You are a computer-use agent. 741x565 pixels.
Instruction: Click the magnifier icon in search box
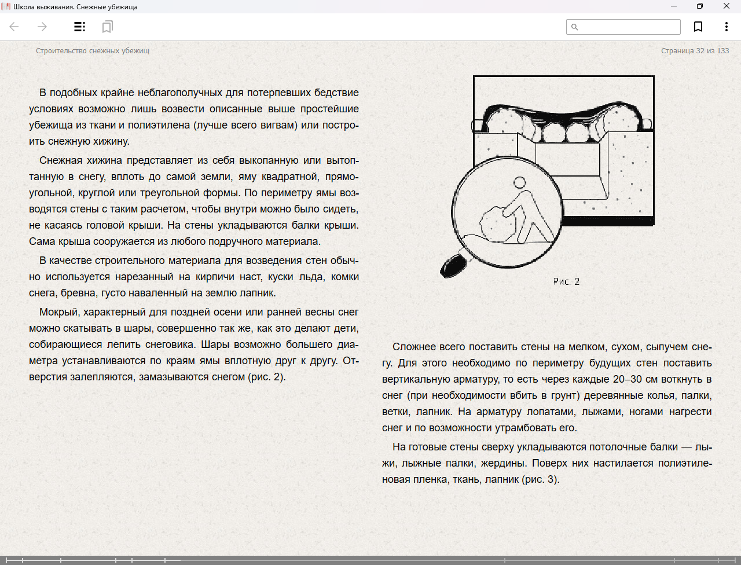(x=575, y=27)
